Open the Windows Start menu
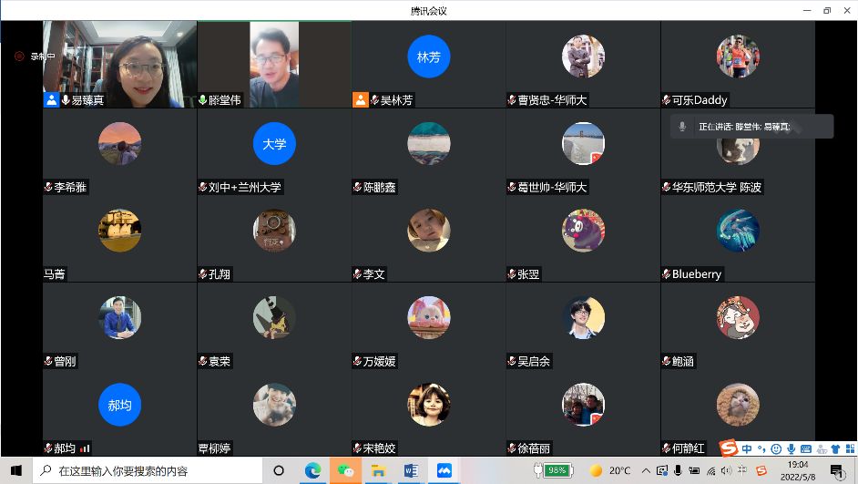This screenshot has height=484, width=858. [x=15, y=470]
